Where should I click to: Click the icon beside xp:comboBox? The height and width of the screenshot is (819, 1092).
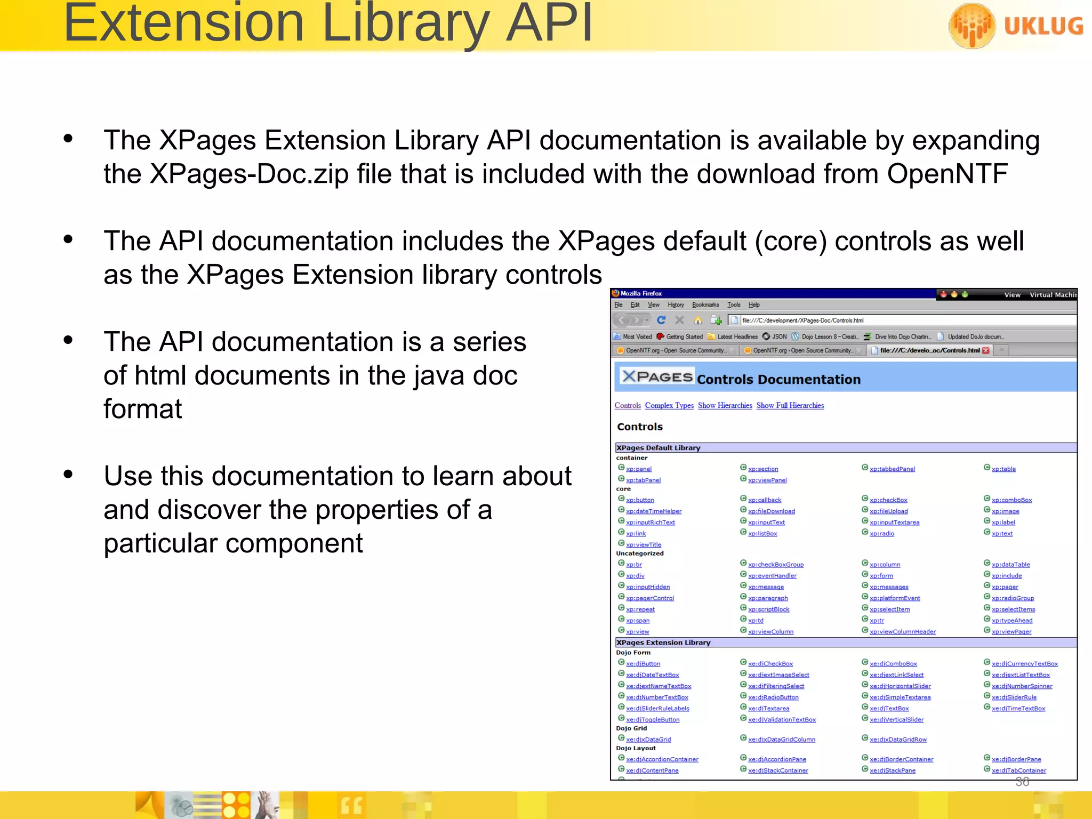coord(987,499)
